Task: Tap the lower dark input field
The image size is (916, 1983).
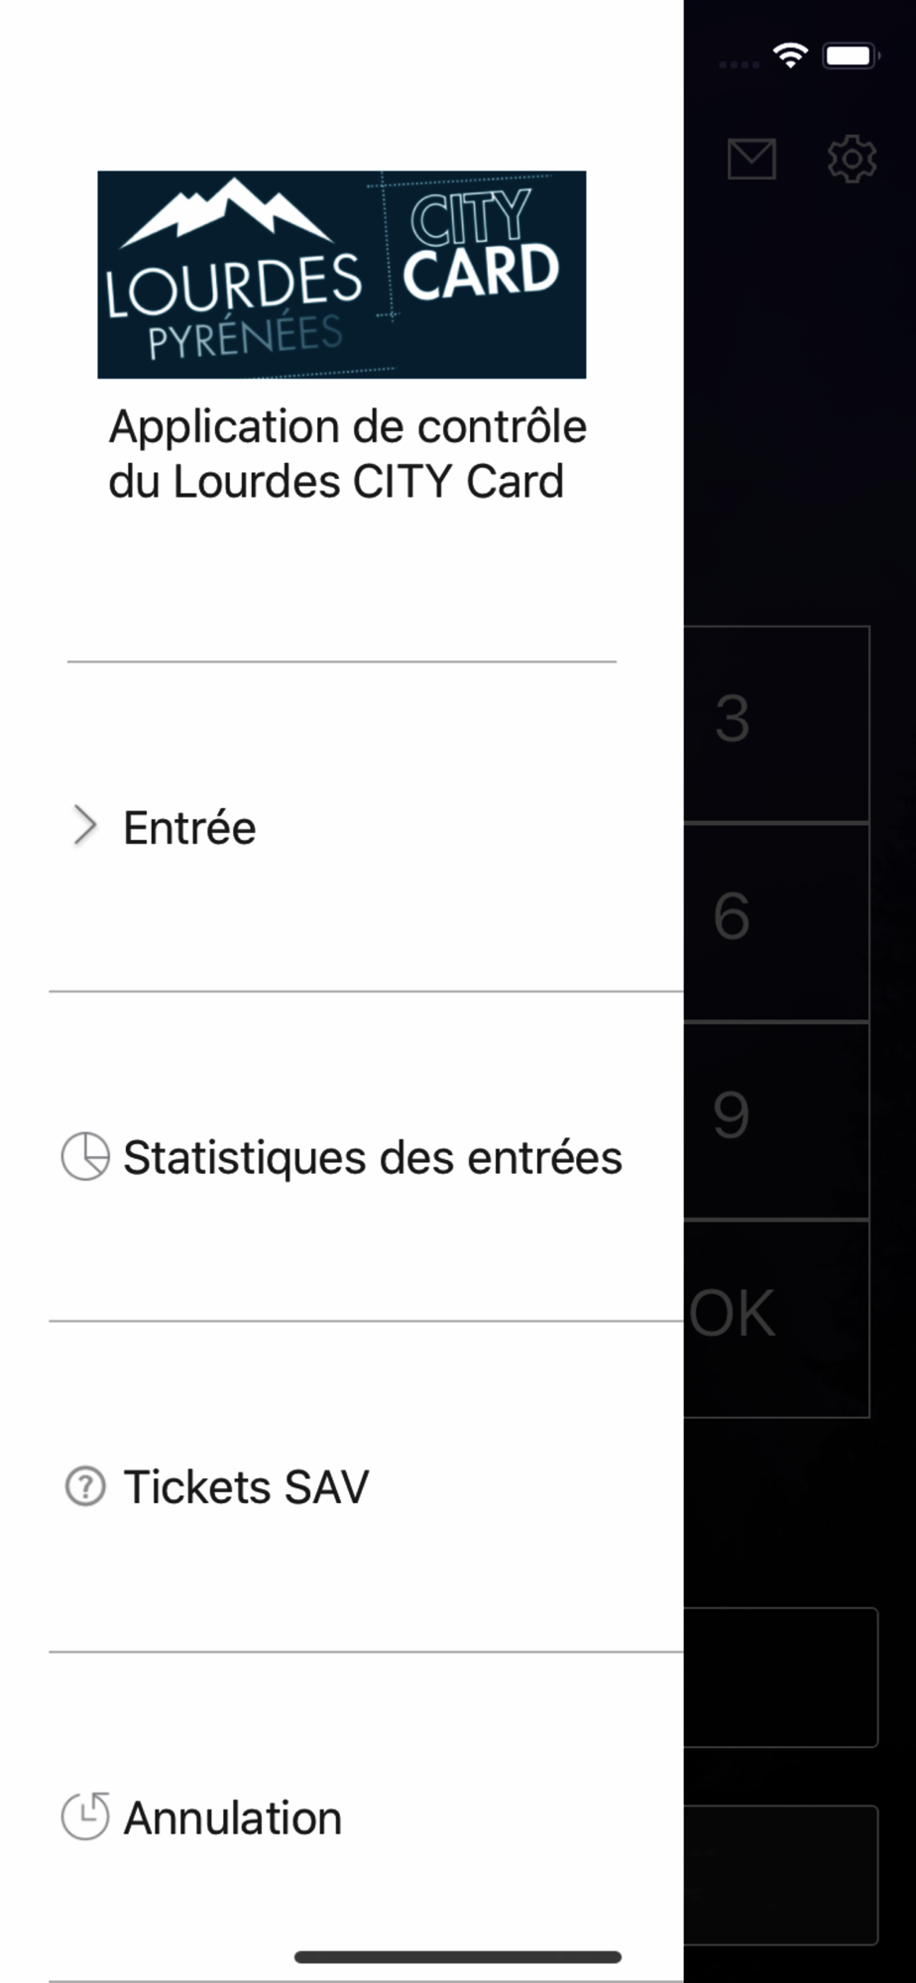Action: (x=781, y=1874)
